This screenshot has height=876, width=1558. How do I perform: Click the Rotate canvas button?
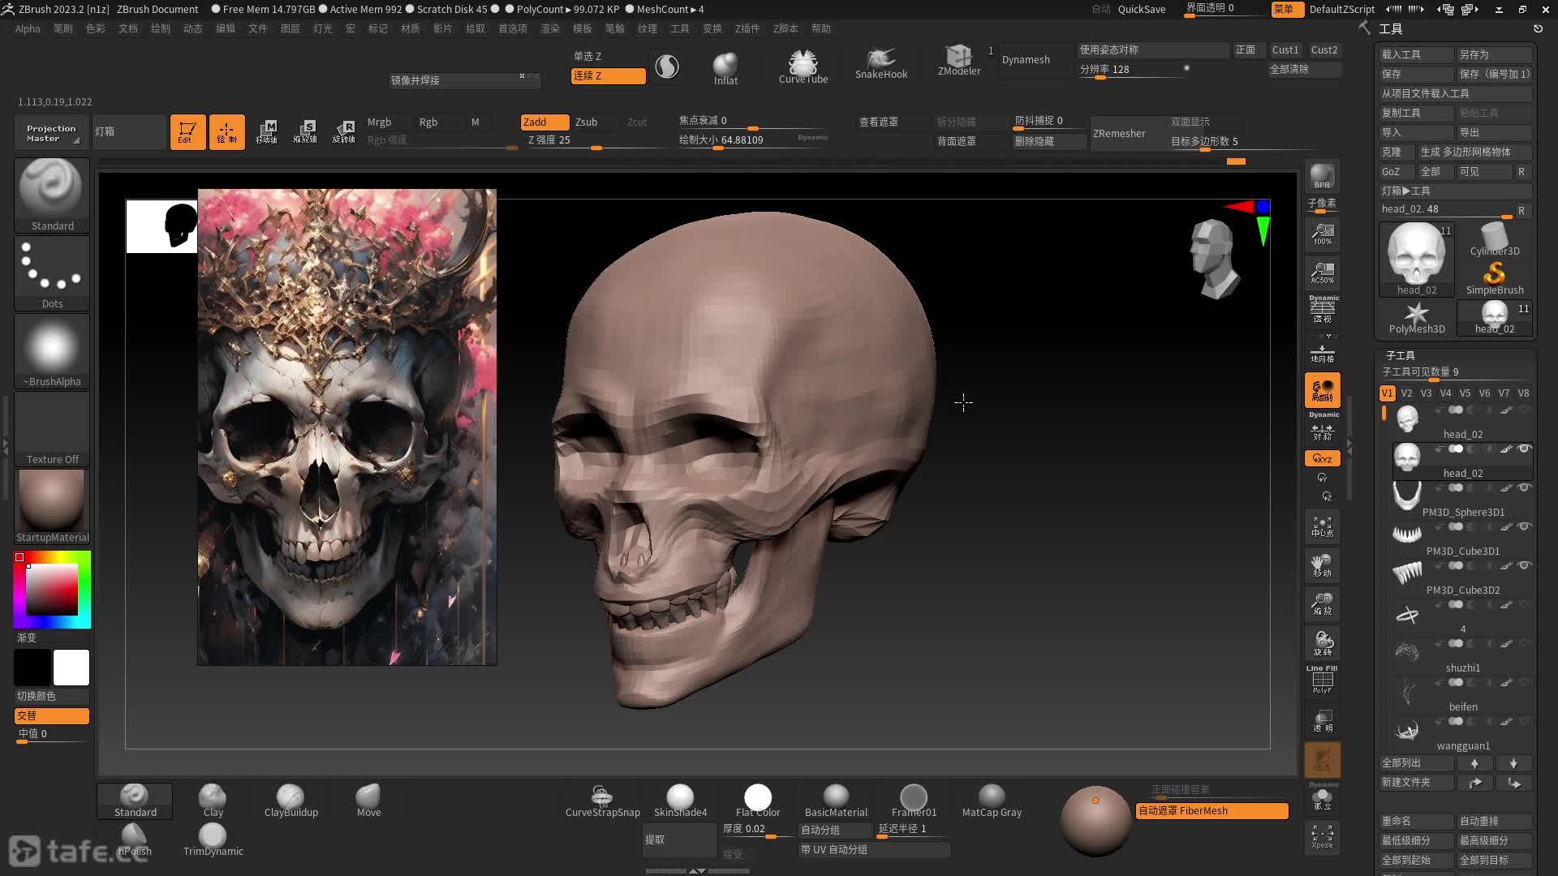[1322, 643]
